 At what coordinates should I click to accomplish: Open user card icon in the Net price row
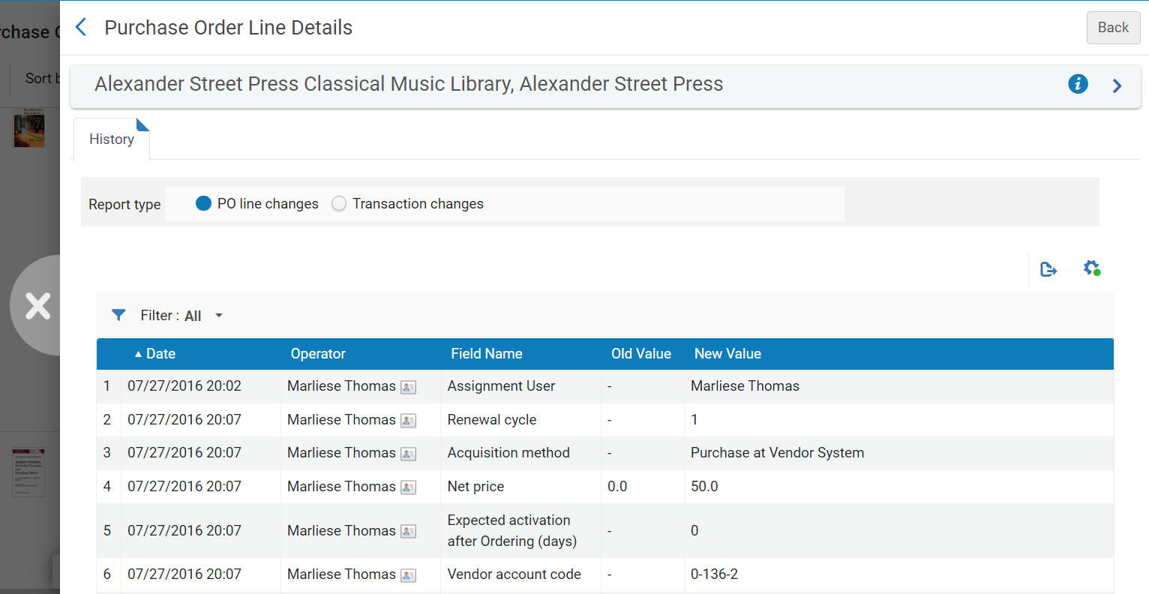(408, 487)
